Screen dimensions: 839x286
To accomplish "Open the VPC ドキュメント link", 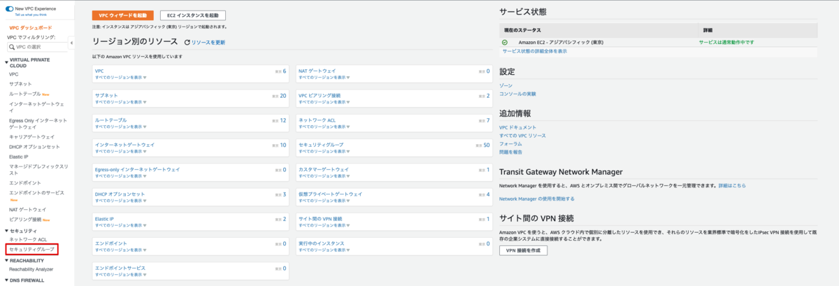I will [x=518, y=127].
